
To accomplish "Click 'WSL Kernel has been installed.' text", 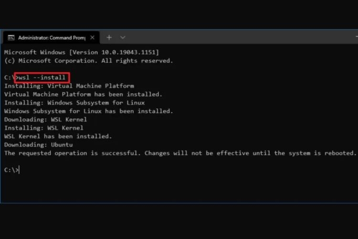I will pyautogui.click(x=58, y=137).
